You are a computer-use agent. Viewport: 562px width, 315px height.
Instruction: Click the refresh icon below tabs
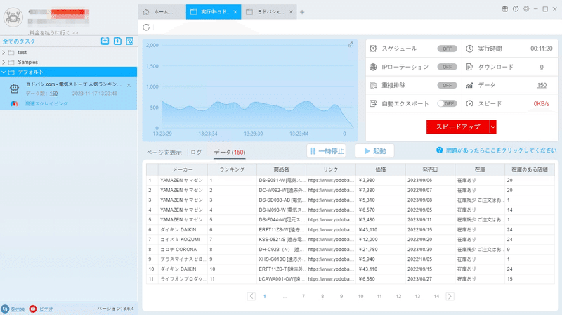pos(146,27)
